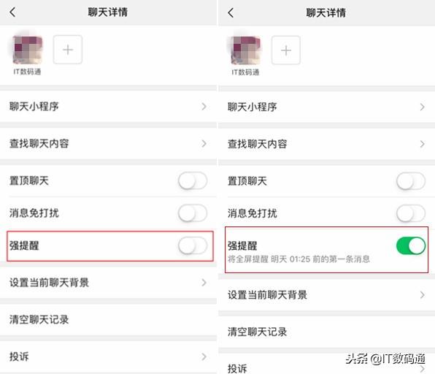Tap back arrow in left chat details header
This screenshot has height=374, width=435.
12,12
